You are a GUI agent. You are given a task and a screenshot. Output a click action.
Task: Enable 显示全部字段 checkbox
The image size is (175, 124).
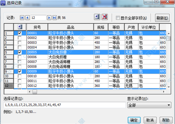pyautogui.click(x=118, y=18)
